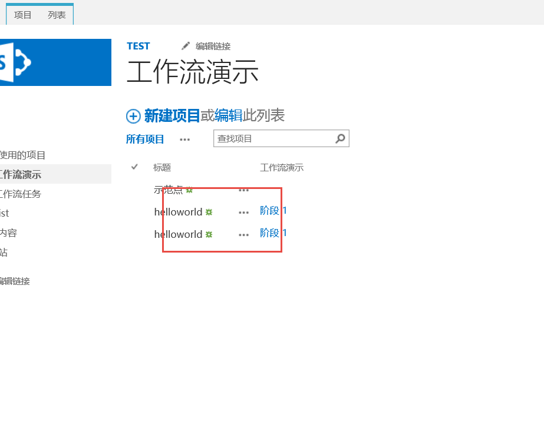Screen dimensions: 544x428
Task: Click the pencil icon beside 编辑链接 at top
Action: [x=186, y=46]
